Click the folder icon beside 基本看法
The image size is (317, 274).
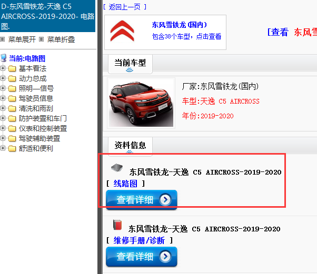(12, 68)
